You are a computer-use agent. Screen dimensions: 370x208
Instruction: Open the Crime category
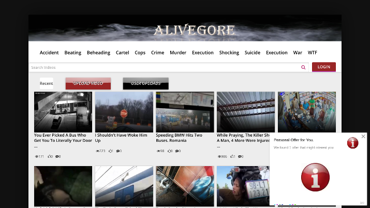point(157,53)
